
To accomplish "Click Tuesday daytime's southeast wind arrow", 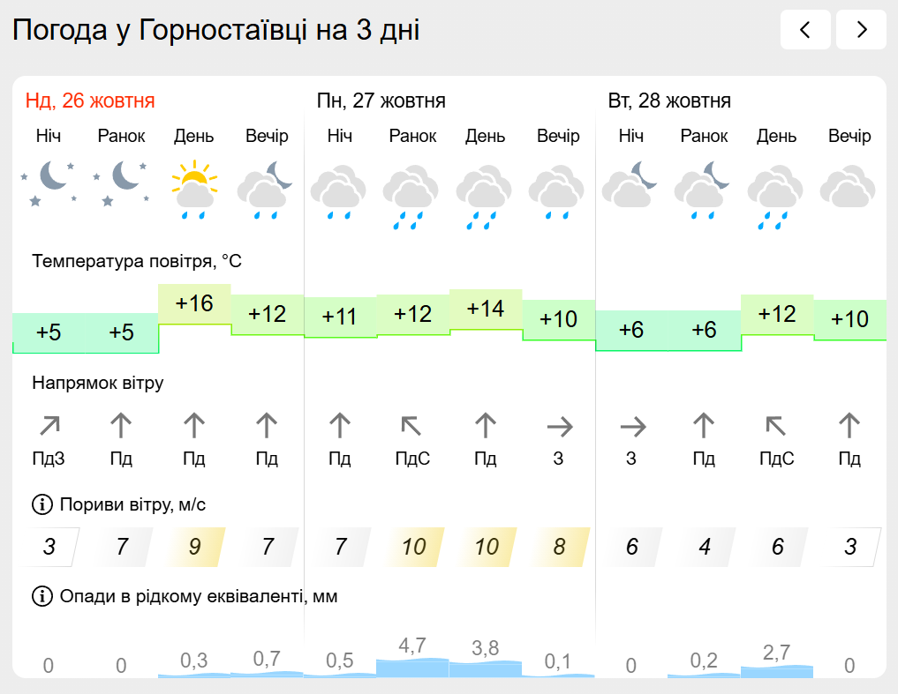I will tap(776, 428).
